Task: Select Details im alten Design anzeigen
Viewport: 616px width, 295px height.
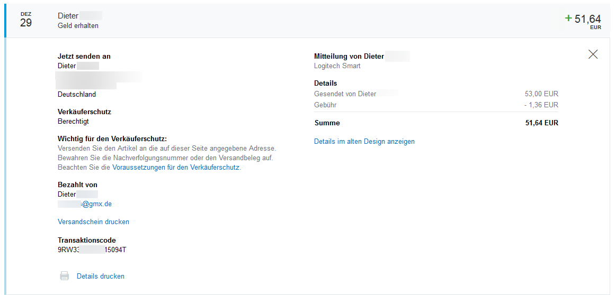Action: pos(364,141)
